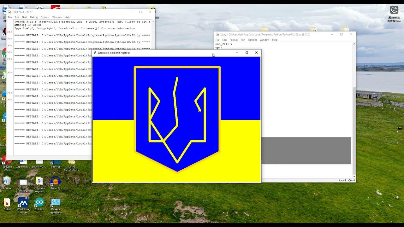Select the 'не відобража...' desktop file
The width and height of the screenshot is (404, 227).
click(23, 186)
